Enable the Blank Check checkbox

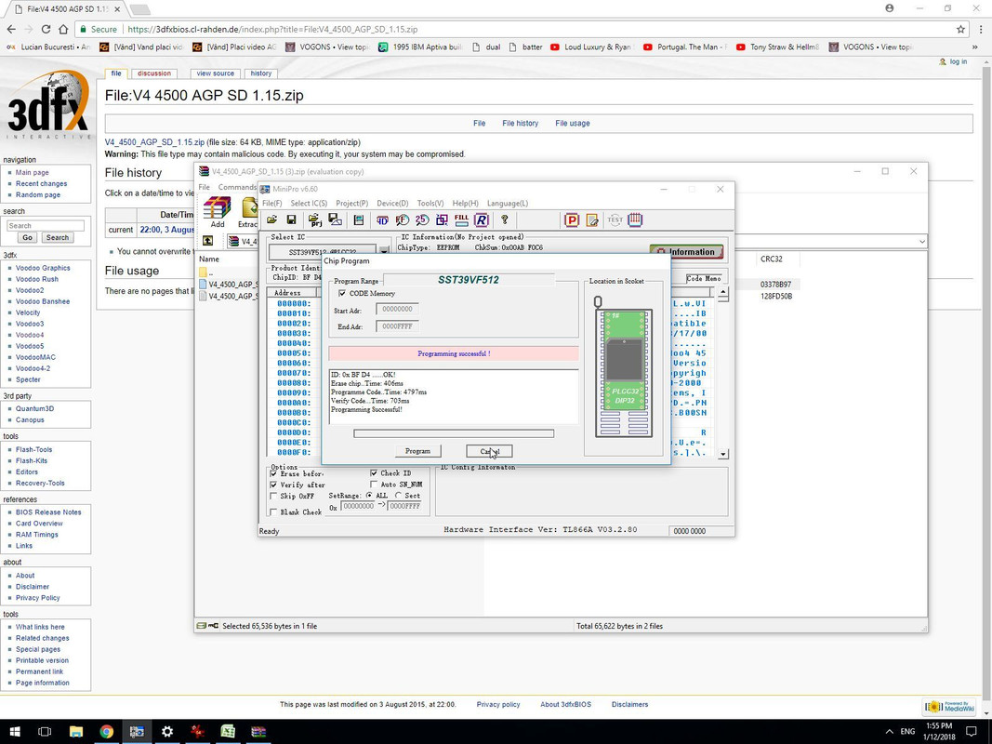274,511
